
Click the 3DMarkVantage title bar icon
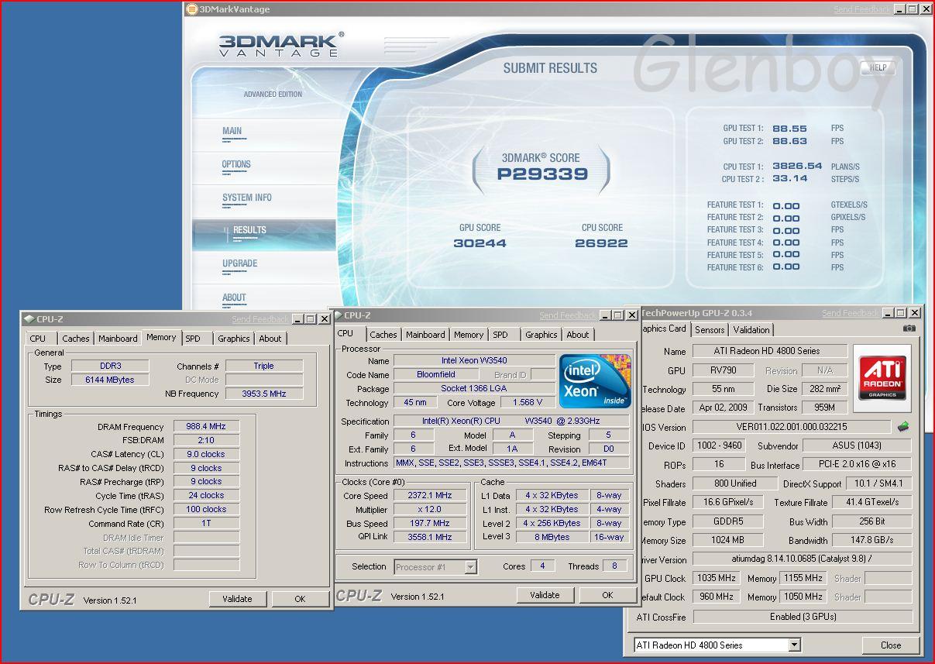point(192,9)
